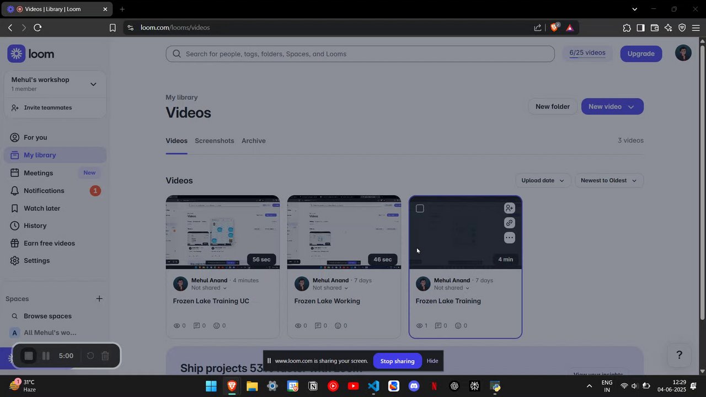Click the Loom logo in the sidebar
This screenshot has height=397, width=706.
pyautogui.click(x=31, y=53)
